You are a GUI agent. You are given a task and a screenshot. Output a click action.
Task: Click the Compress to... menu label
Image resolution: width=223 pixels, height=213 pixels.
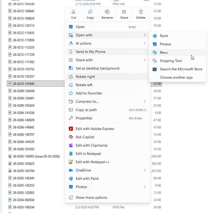[87, 101]
